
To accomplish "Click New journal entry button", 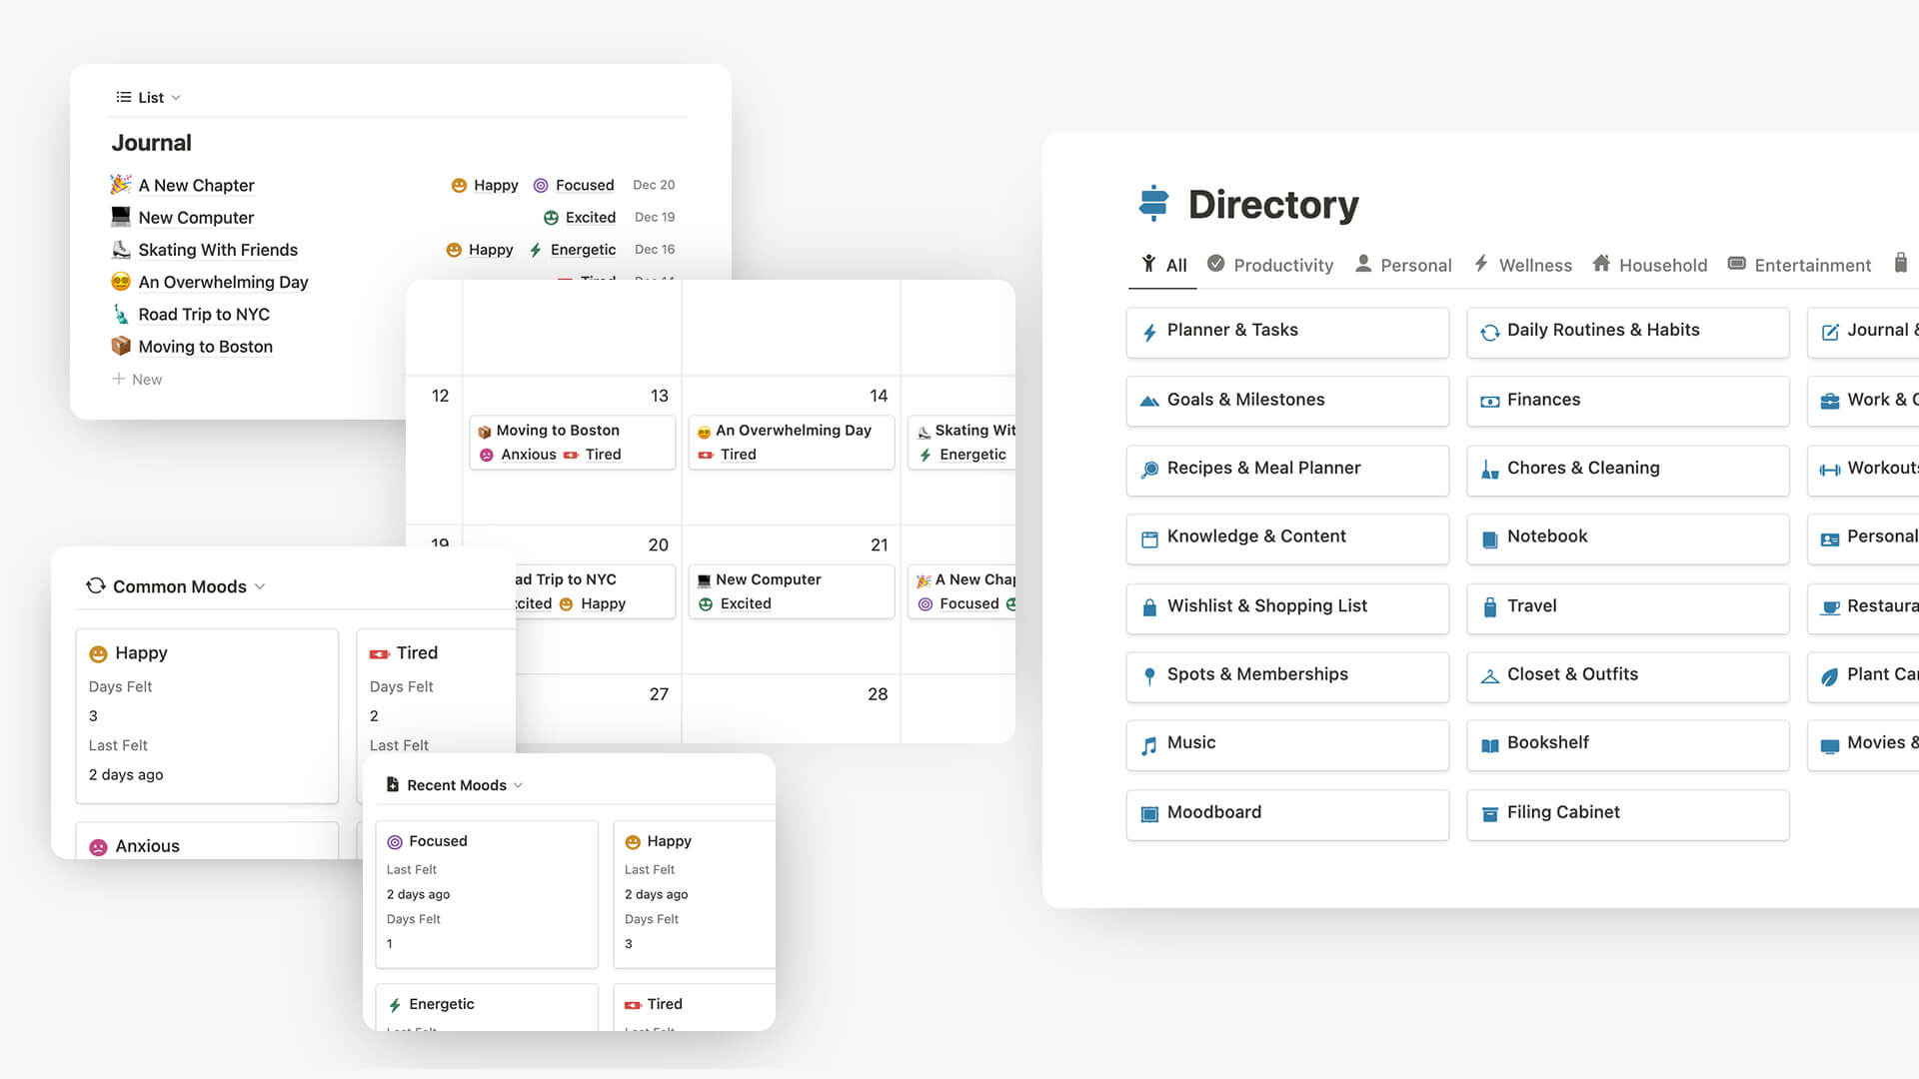I will [137, 380].
